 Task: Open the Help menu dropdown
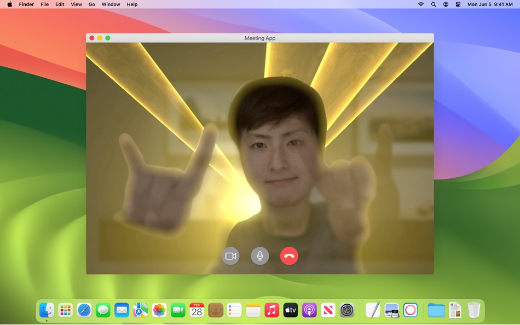click(x=131, y=4)
